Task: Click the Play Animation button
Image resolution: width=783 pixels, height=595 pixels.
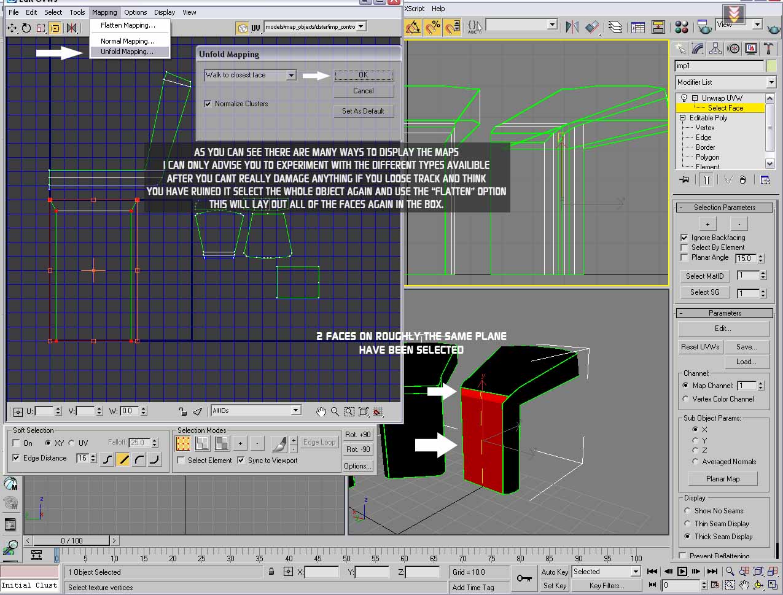Action: [682, 571]
